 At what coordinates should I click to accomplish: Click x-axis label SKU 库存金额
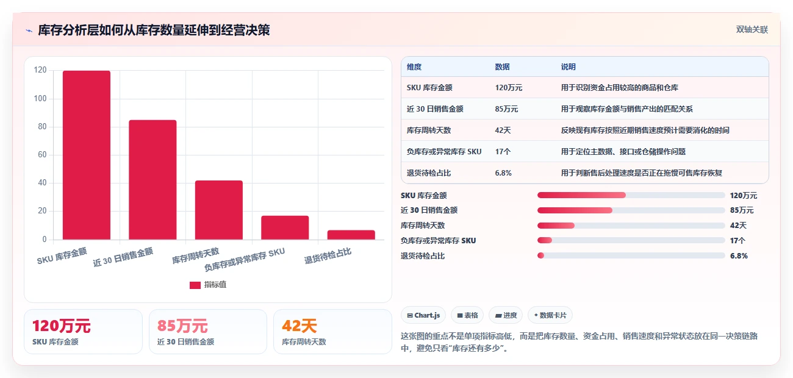pyautogui.click(x=62, y=255)
